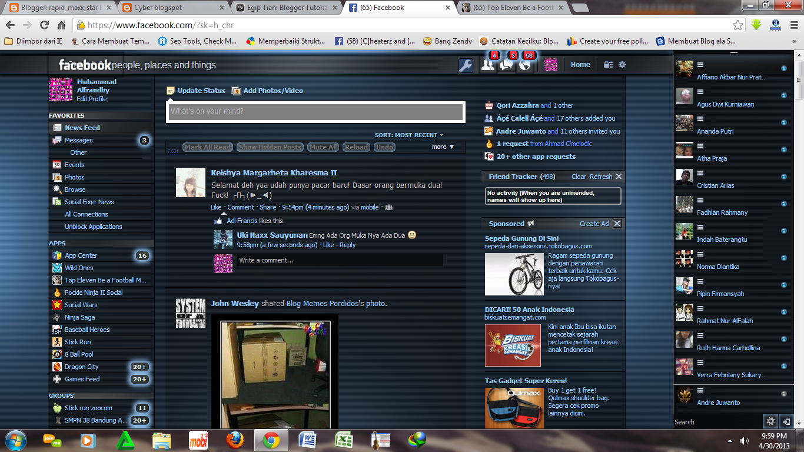Click the Facebook logo

pos(85,65)
